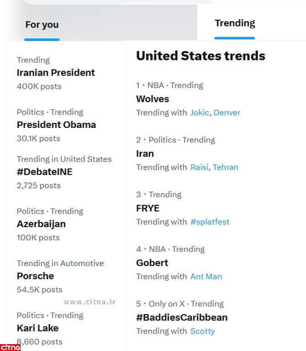Select the President Obama trending topic
This screenshot has height=351, width=306.
56,125
